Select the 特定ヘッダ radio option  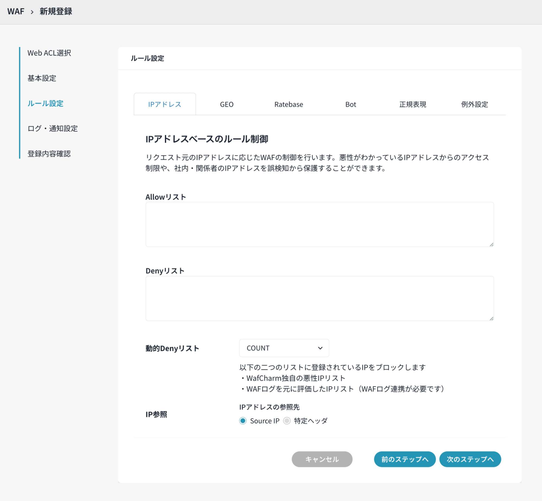[x=287, y=421]
